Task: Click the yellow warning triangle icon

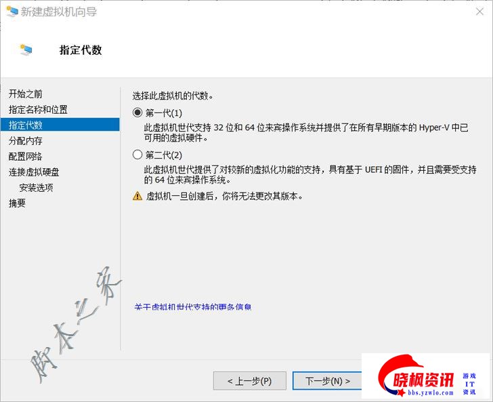Action: point(138,196)
